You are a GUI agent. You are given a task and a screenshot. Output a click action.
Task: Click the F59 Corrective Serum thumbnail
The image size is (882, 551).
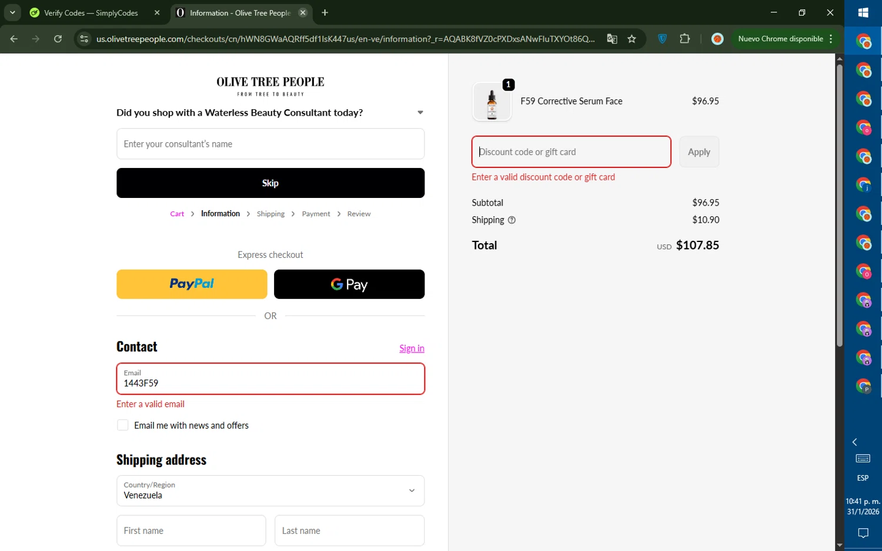pyautogui.click(x=492, y=102)
